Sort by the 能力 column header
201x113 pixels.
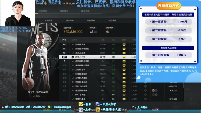[113, 40]
